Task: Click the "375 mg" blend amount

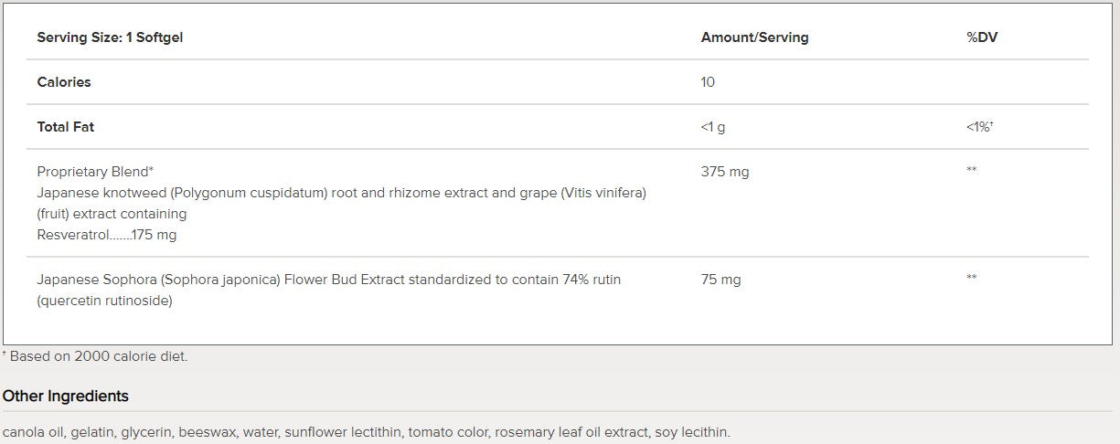Action: click(x=725, y=172)
